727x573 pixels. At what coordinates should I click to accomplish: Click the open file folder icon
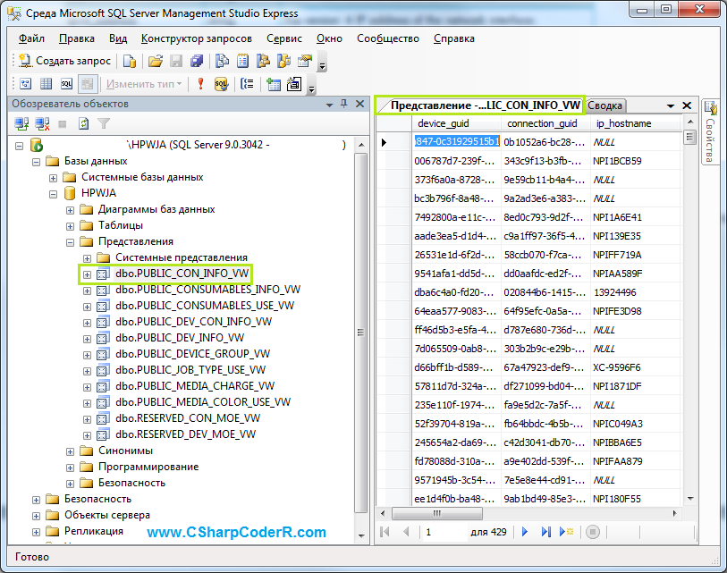[x=156, y=61]
